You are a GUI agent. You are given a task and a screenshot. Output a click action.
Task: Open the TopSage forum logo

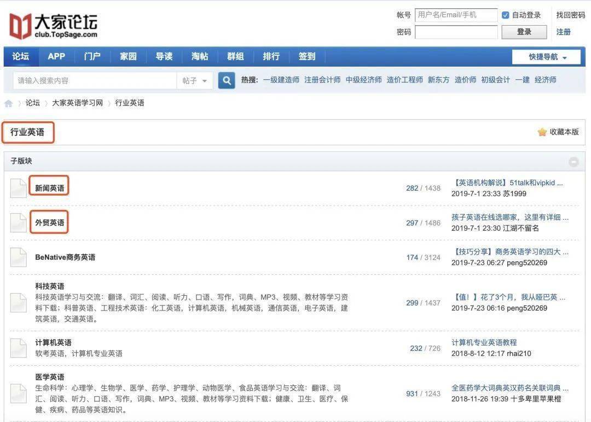pyautogui.click(x=53, y=26)
